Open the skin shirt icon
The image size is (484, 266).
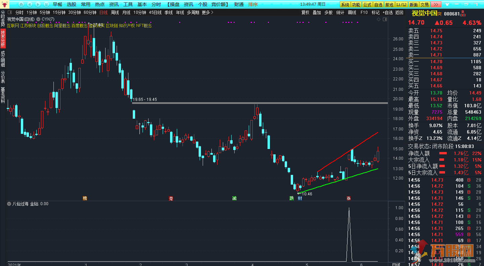447,4
